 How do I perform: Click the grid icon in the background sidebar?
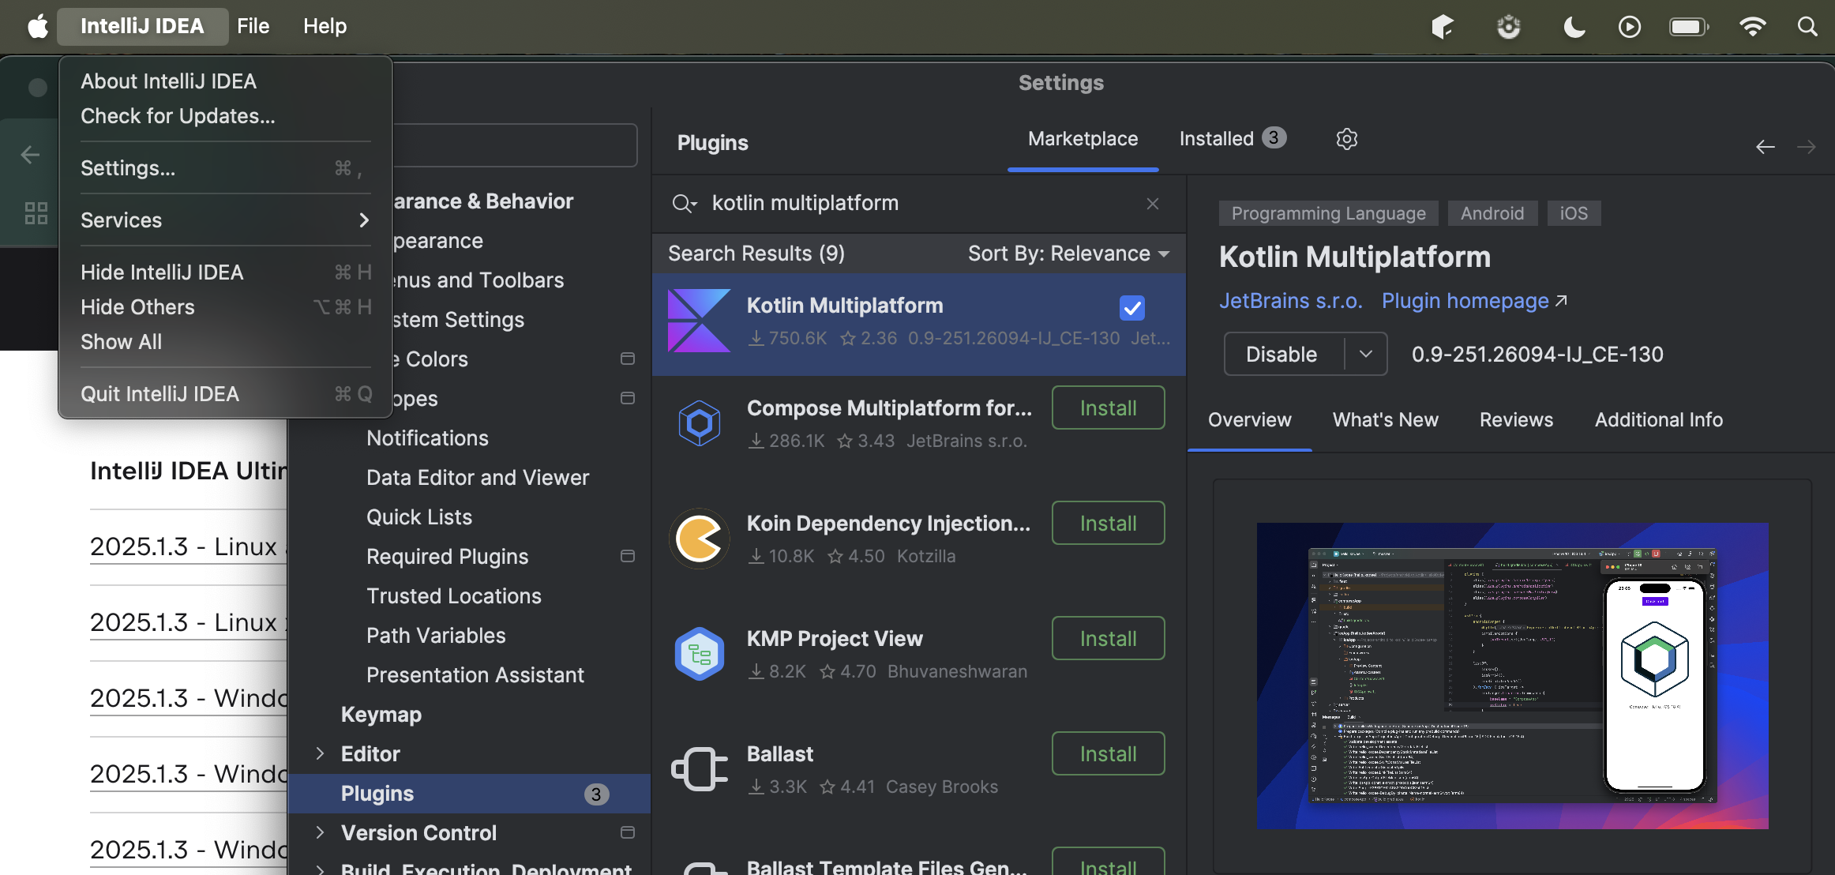click(x=36, y=212)
